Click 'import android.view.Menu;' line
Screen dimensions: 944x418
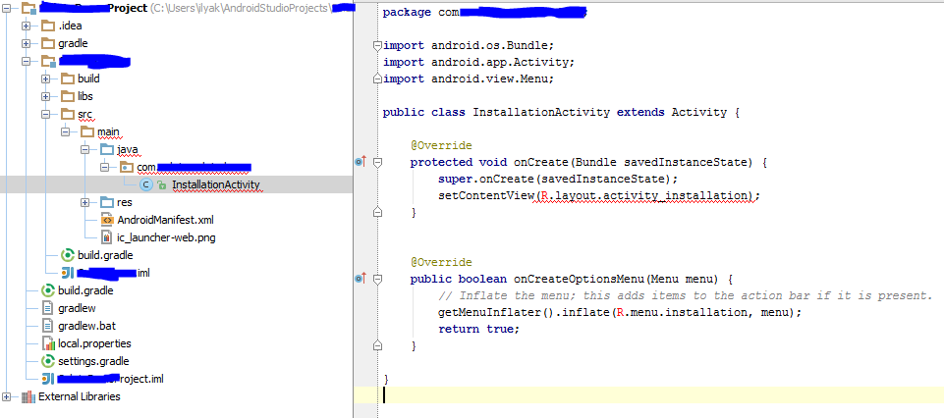[469, 78]
